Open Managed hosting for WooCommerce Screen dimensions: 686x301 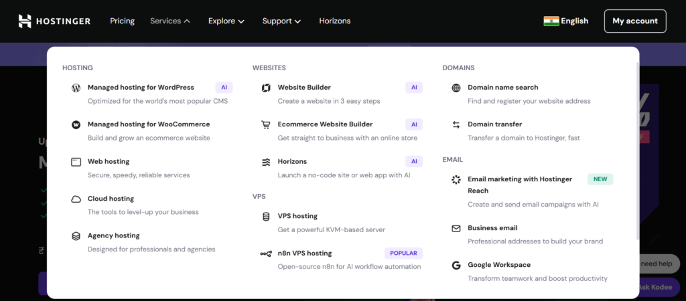pyautogui.click(x=149, y=124)
